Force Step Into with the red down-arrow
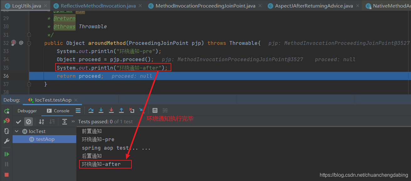The width and height of the screenshot is (411, 181). coord(111,110)
